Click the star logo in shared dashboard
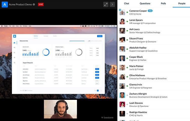Image resolution: width=190 pixels, height=121 pixels. click(14, 36)
